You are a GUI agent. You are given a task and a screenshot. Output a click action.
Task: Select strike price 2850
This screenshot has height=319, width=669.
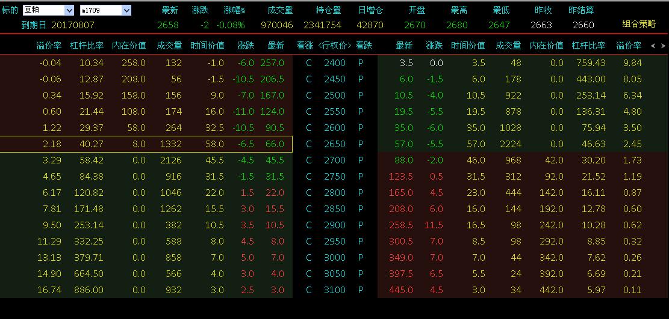coord(335,208)
